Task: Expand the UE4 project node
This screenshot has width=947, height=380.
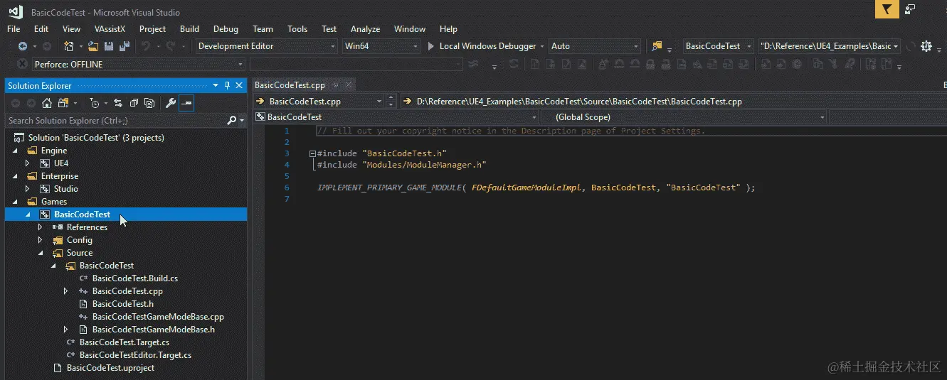Action: point(28,163)
